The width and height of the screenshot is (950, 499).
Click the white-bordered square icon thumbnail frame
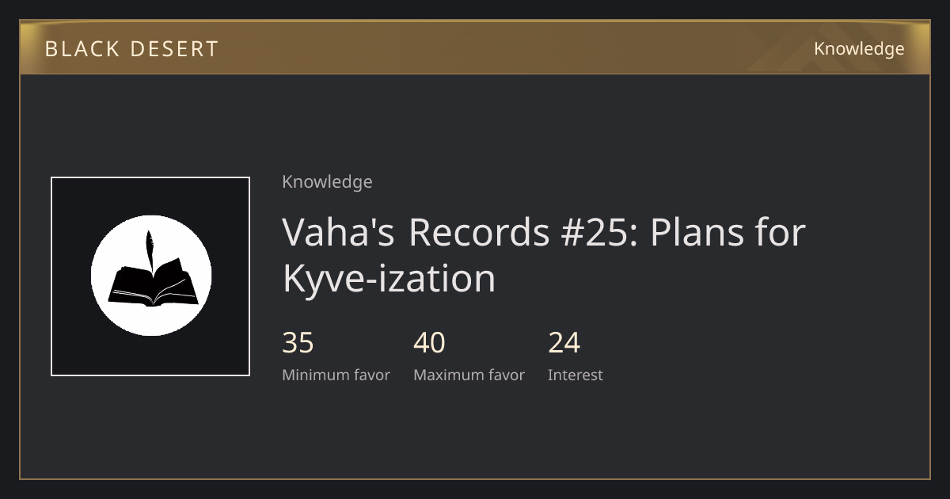click(x=150, y=276)
